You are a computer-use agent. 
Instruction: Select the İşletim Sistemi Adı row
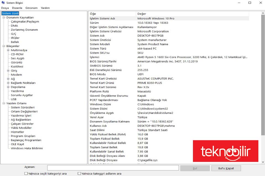coord(169,18)
